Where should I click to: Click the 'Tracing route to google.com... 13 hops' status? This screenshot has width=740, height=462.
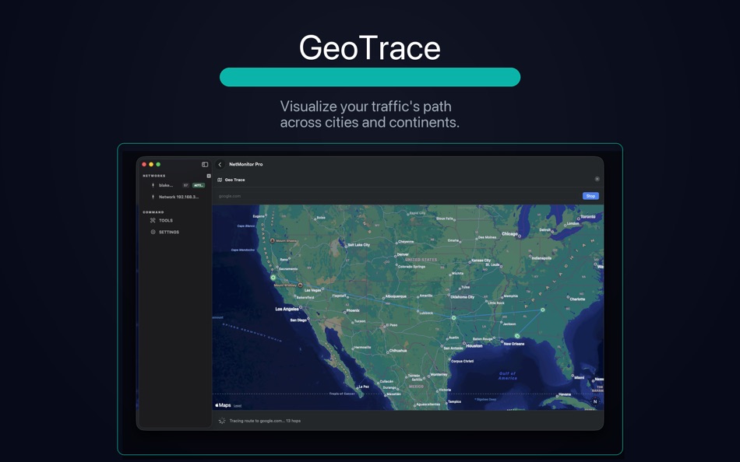coord(265,421)
